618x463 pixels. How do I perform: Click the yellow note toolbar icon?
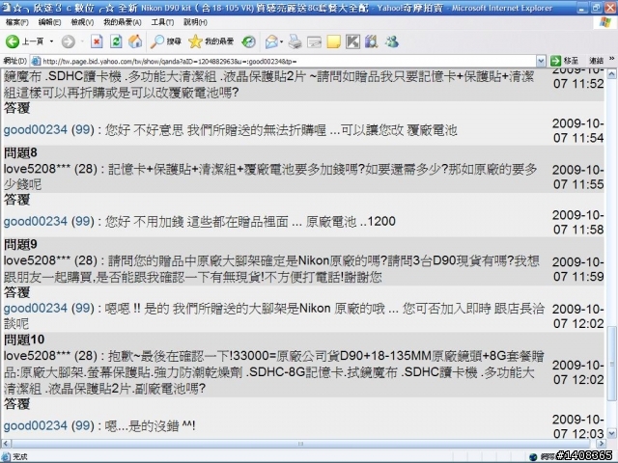click(x=333, y=41)
